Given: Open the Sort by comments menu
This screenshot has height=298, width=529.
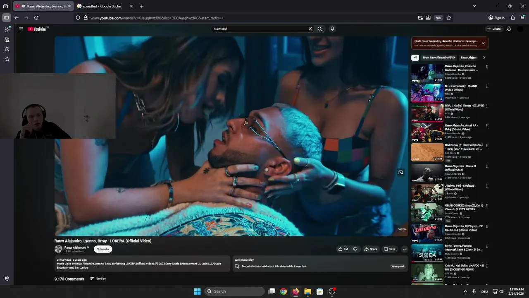Looking at the screenshot, I should coord(98,279).
